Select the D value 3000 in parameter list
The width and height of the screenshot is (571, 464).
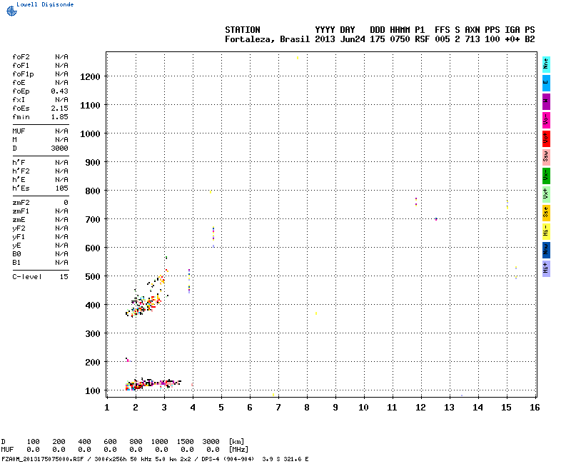point(59,148)
